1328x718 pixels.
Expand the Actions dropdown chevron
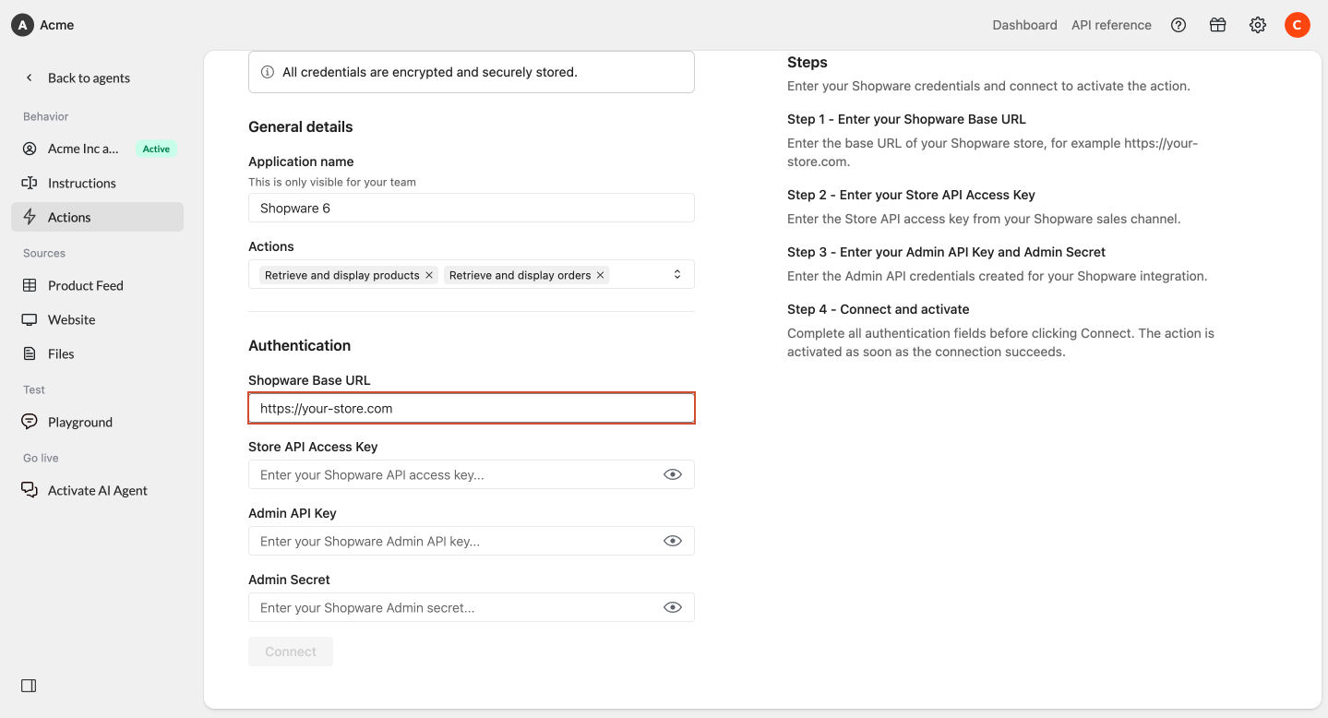(x=677, y=274)
